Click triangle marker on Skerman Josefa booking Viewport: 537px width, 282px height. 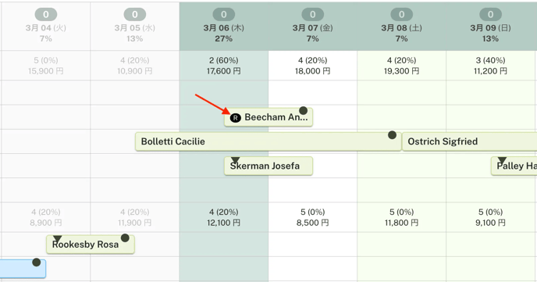[x=235, y=160]
